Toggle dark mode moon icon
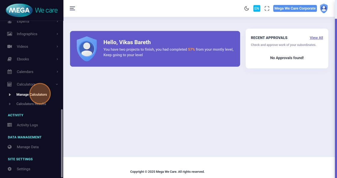Screen dimensions: 337x178 246,8
